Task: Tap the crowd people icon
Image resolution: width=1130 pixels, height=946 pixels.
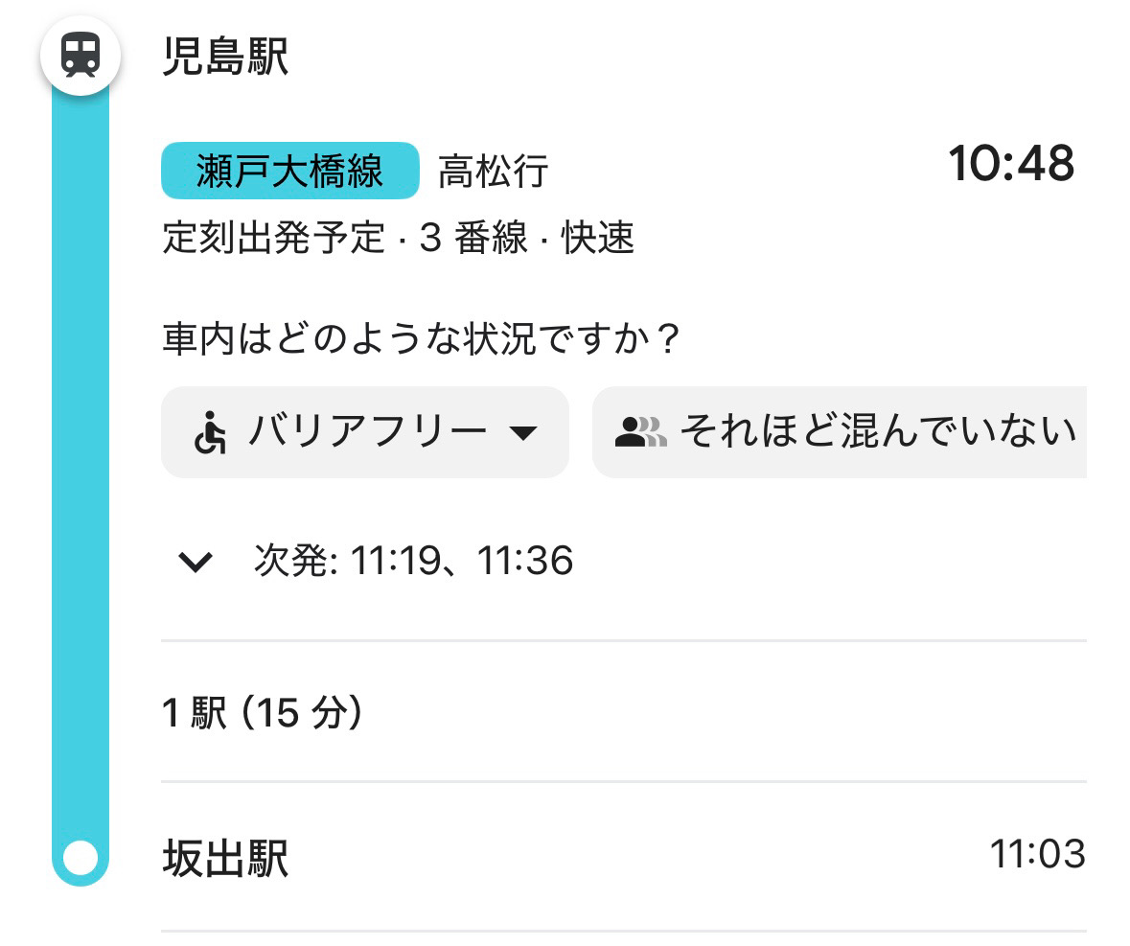Action: 640,432
